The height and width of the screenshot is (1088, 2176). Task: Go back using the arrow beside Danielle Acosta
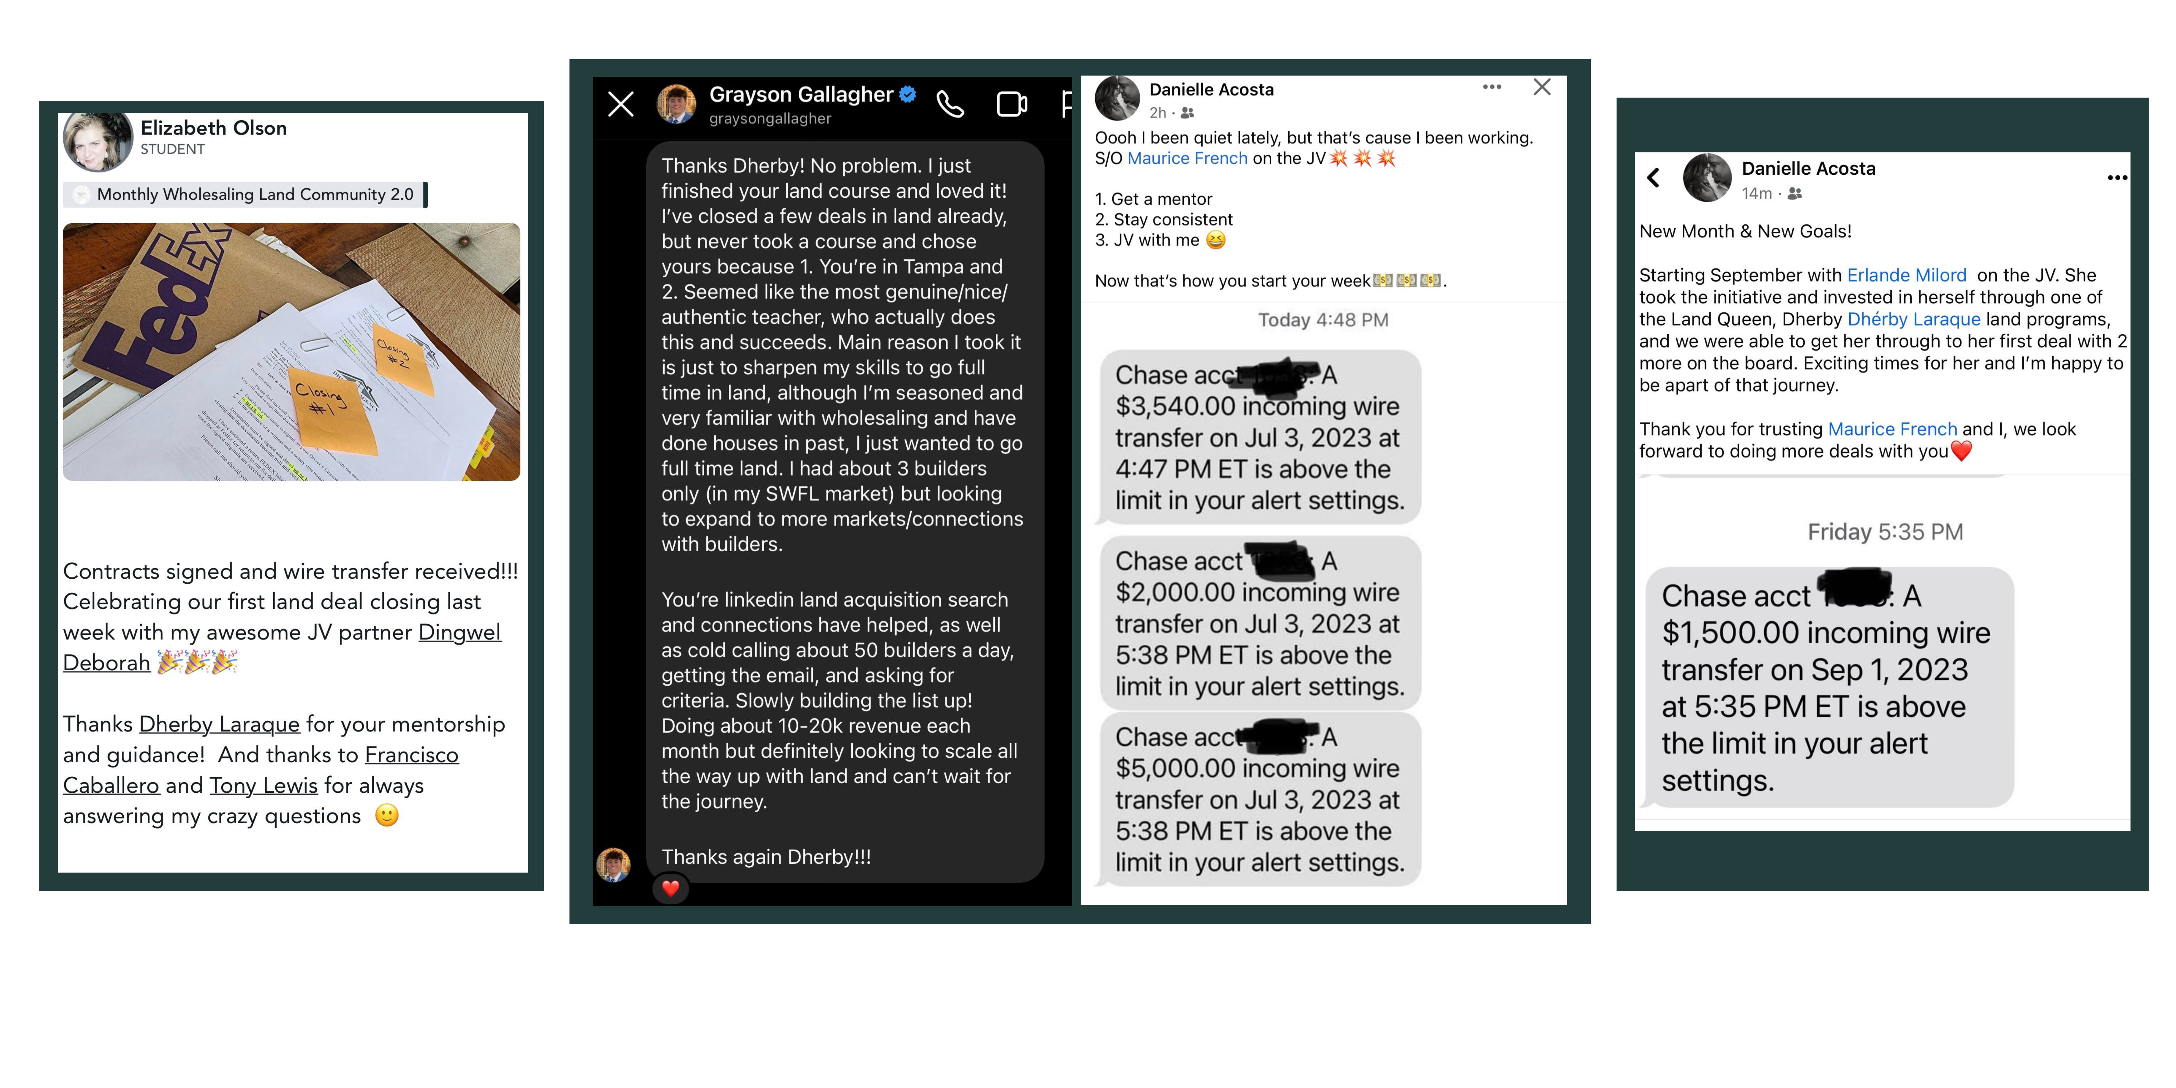[1653, 177]
